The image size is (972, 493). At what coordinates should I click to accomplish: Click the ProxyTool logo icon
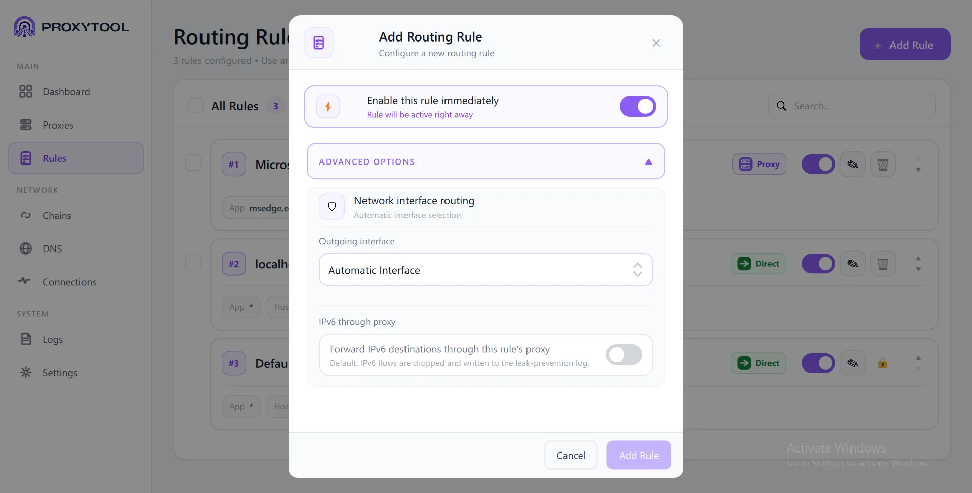click(x=24, y=27)
